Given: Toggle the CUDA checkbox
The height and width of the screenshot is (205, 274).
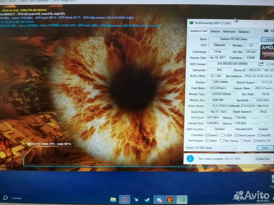Looking at the screenshot, I should [223, 135].
